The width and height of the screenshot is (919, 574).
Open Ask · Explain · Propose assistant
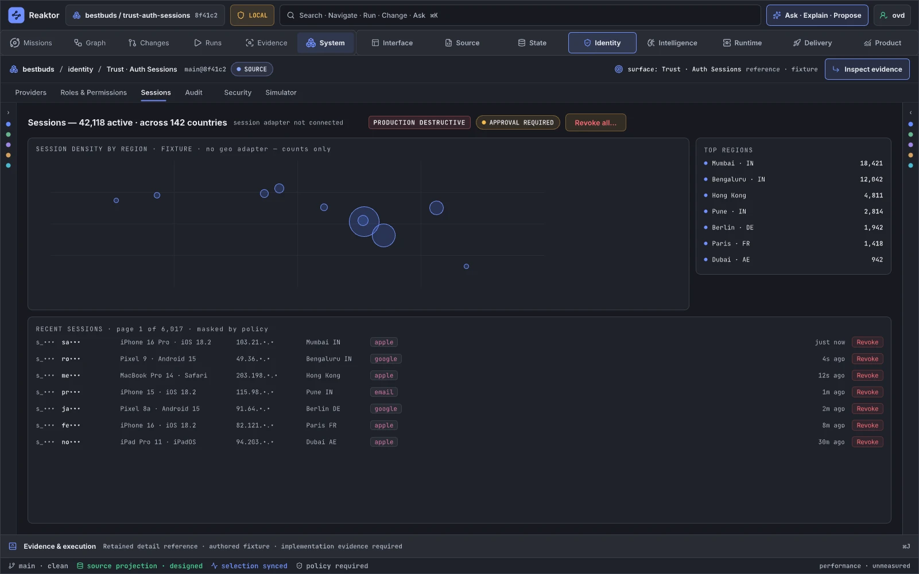817,15
